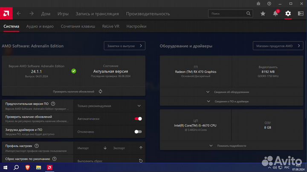307x172 pixels.
Task: Go forward with the right arrow
Action: click(x=31, y=14)
